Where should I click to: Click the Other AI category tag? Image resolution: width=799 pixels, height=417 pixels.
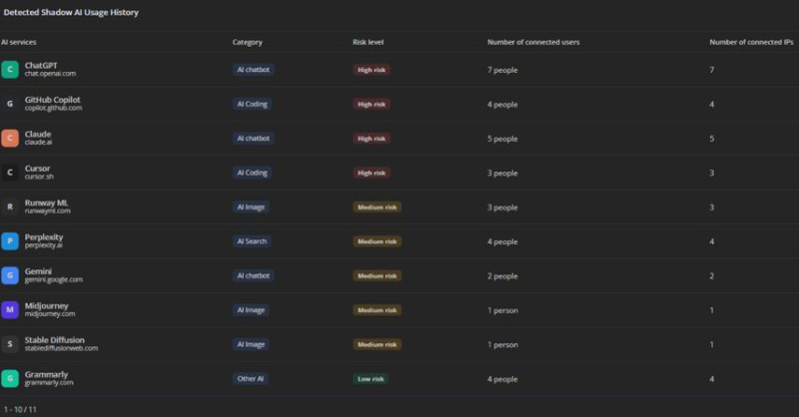tap(251, 379)
